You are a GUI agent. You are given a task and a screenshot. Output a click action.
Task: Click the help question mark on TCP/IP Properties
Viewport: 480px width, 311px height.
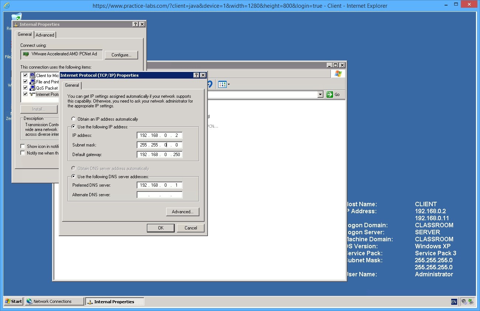click(x=196, y=75)
